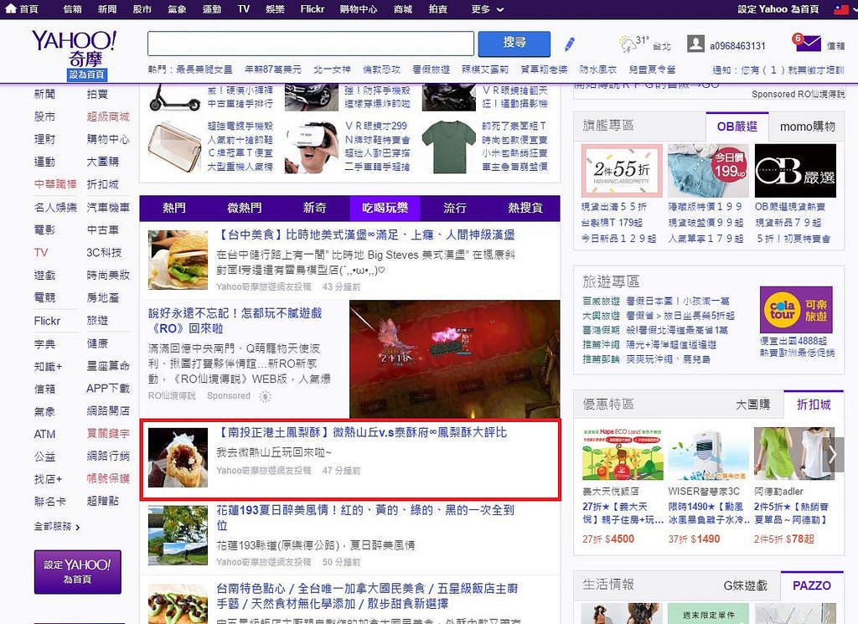Screen dimensions: 858x624
Task: Switch to the 熱門 tab
Action: pyautogui.click(x=174, y=208)
